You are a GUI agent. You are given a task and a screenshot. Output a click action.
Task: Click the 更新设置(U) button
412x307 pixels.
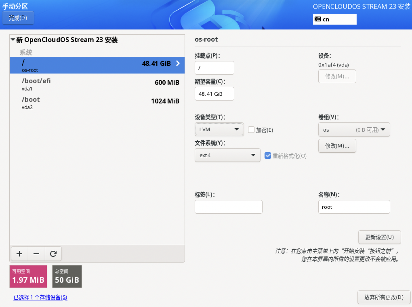coord(380,237)
